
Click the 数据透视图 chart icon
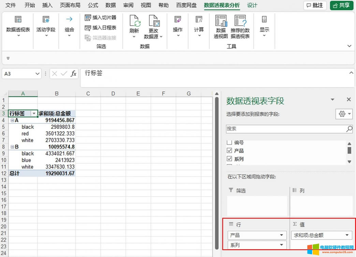tap(221, 21)
